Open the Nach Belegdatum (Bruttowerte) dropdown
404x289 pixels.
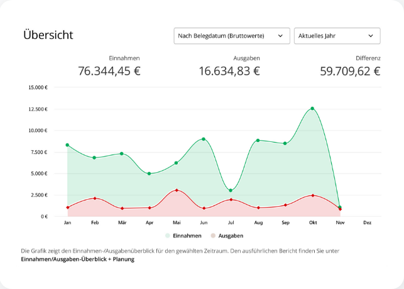(x=232, y=36)
